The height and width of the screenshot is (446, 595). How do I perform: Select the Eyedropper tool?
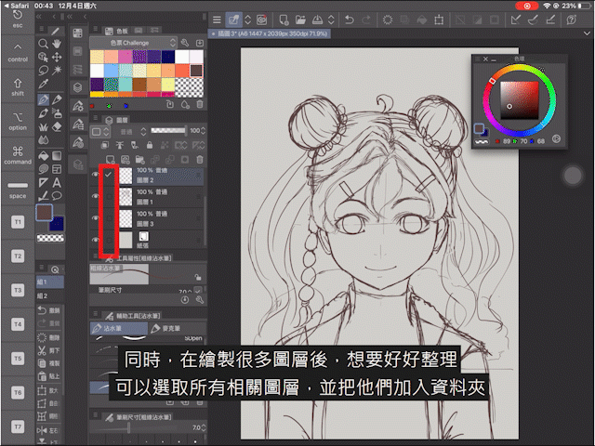tap(44, 84)
